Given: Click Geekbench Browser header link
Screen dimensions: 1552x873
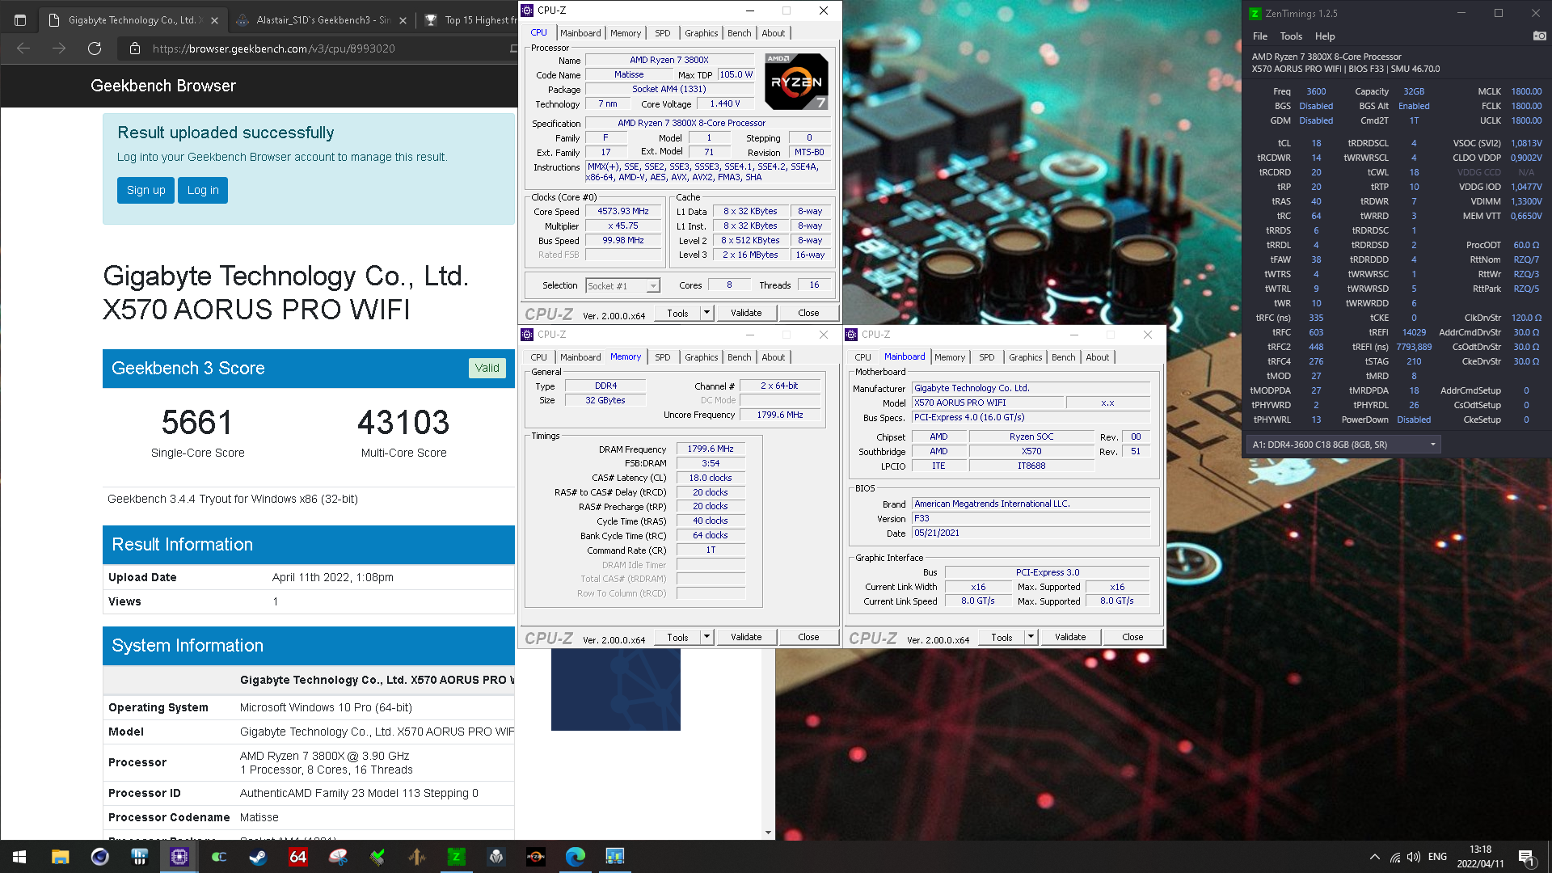Looking at the screenshot, I should point(163,86).
